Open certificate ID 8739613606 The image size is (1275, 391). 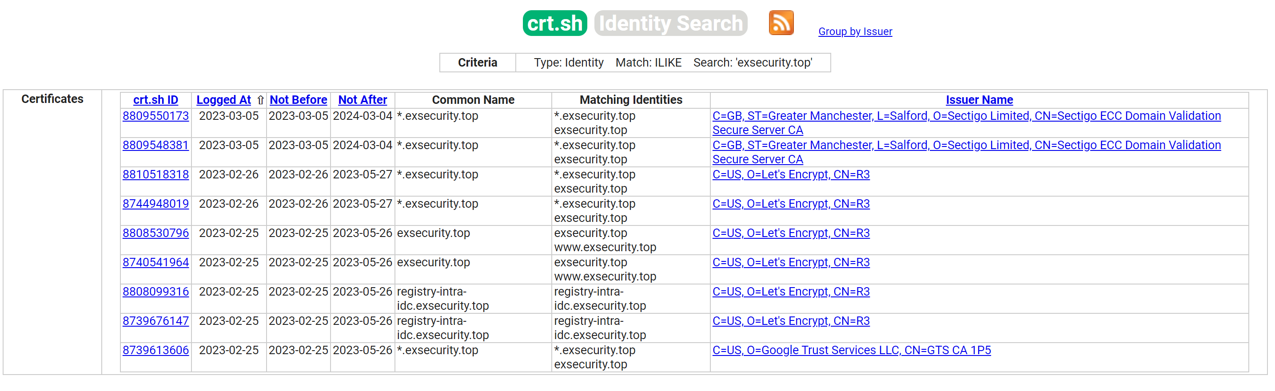pyautogui.click(x=155, y=349)
